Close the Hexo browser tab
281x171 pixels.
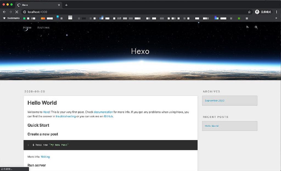tap(59, 5)
